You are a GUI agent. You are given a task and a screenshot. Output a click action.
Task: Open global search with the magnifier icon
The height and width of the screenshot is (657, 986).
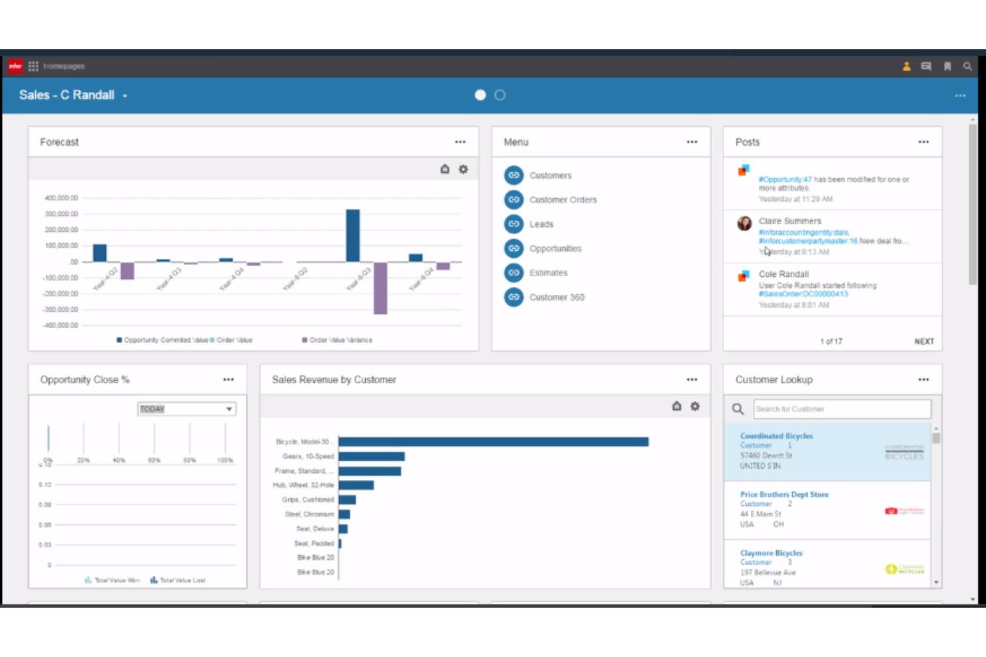[967, 66]
